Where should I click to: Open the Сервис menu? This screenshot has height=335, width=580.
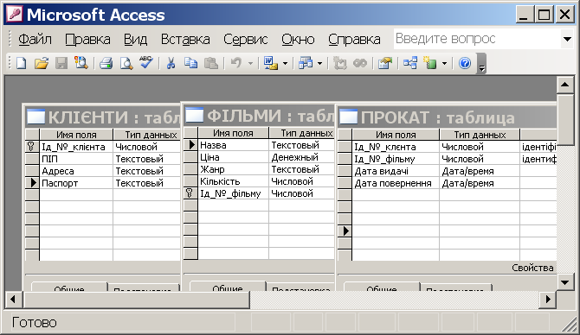point(246,39)
